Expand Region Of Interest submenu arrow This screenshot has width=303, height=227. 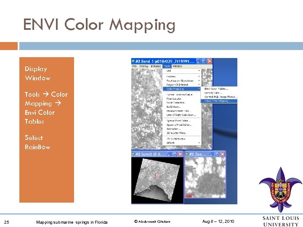point(199,84)
